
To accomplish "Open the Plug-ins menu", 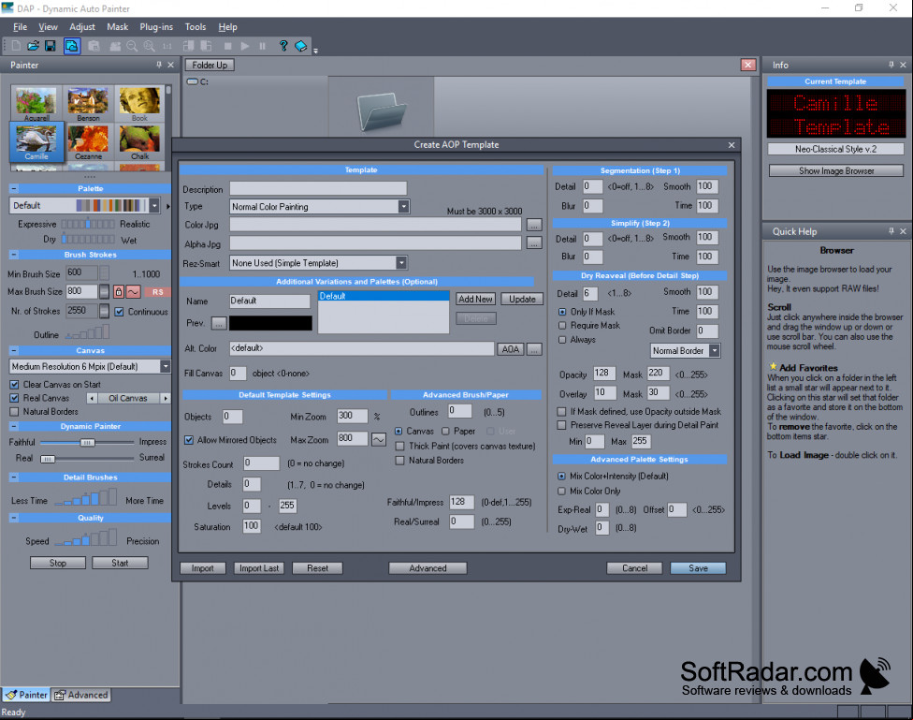I will coord(156,27).
